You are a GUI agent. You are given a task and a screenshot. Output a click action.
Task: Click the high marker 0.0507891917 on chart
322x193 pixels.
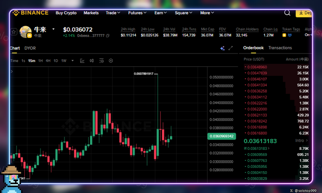pyautogui.click(x=144, y=74)
